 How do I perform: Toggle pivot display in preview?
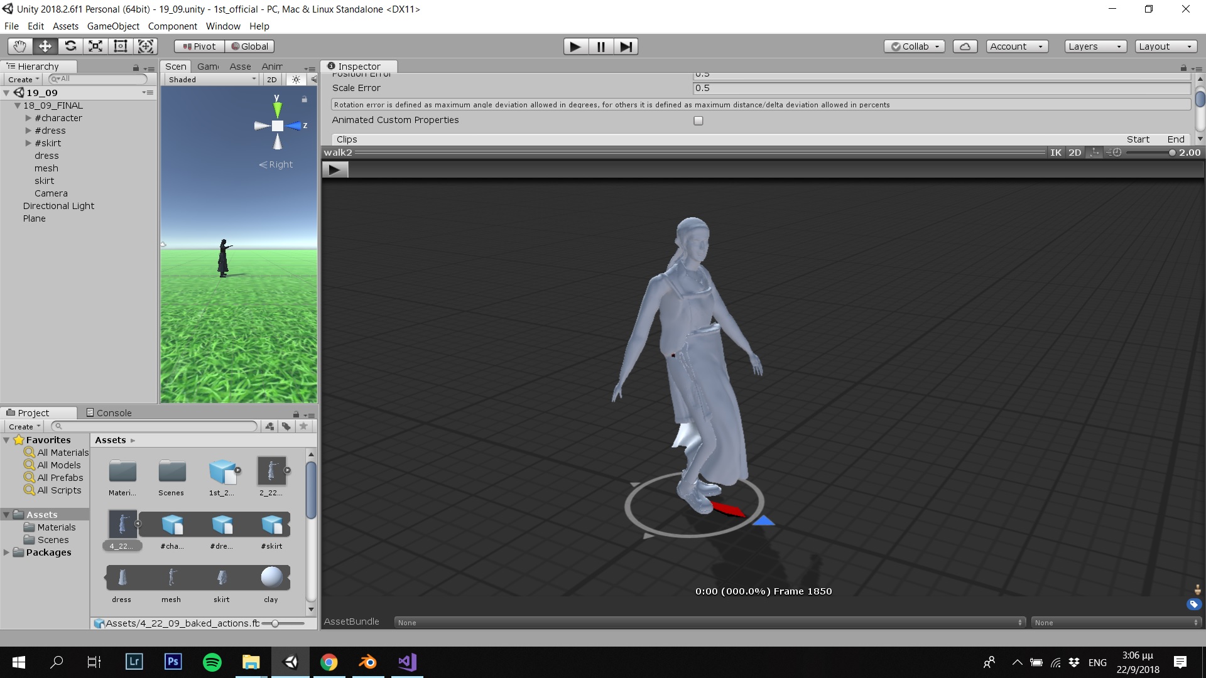click(1095, 153)
